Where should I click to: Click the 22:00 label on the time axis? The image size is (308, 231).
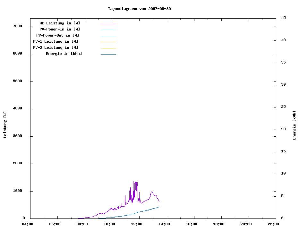point(273,224)
